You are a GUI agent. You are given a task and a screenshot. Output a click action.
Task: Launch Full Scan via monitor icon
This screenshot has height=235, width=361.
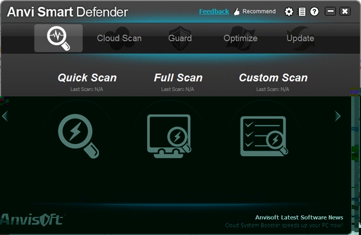pos(169,136)
